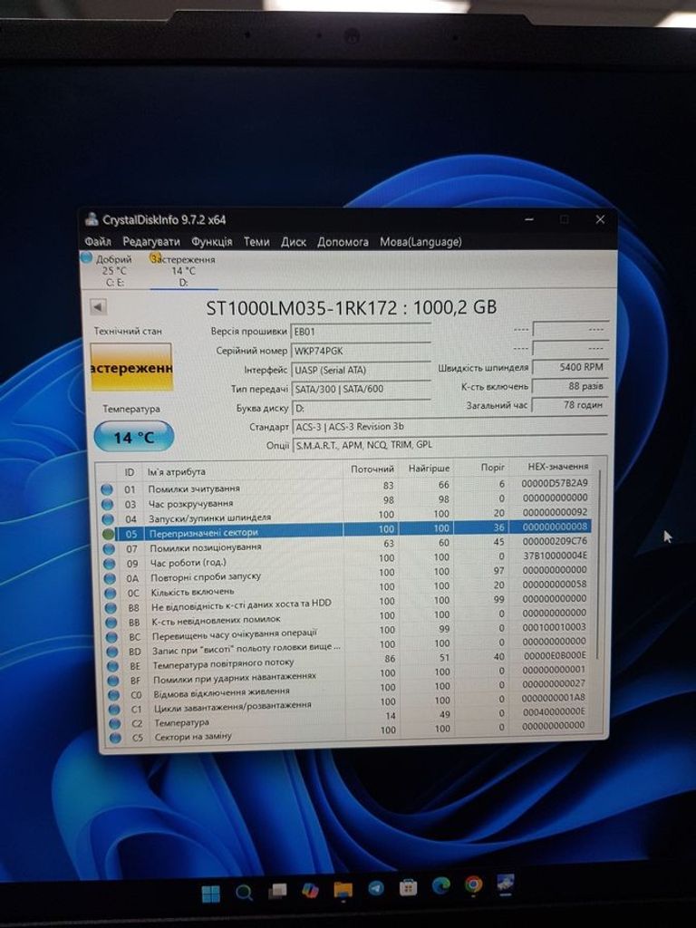Screen dimensions: 696x928
Task: Open Microsoft Edge from the taskbar
Action: (x=441, y=886)
